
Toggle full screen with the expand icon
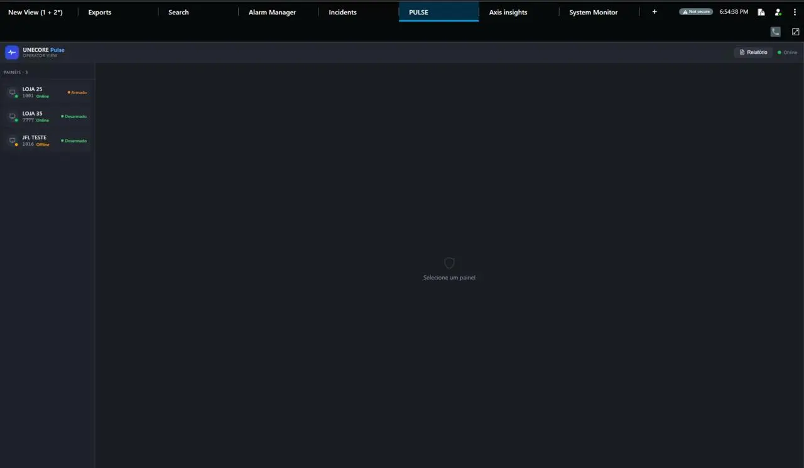(x=795, y=32)
